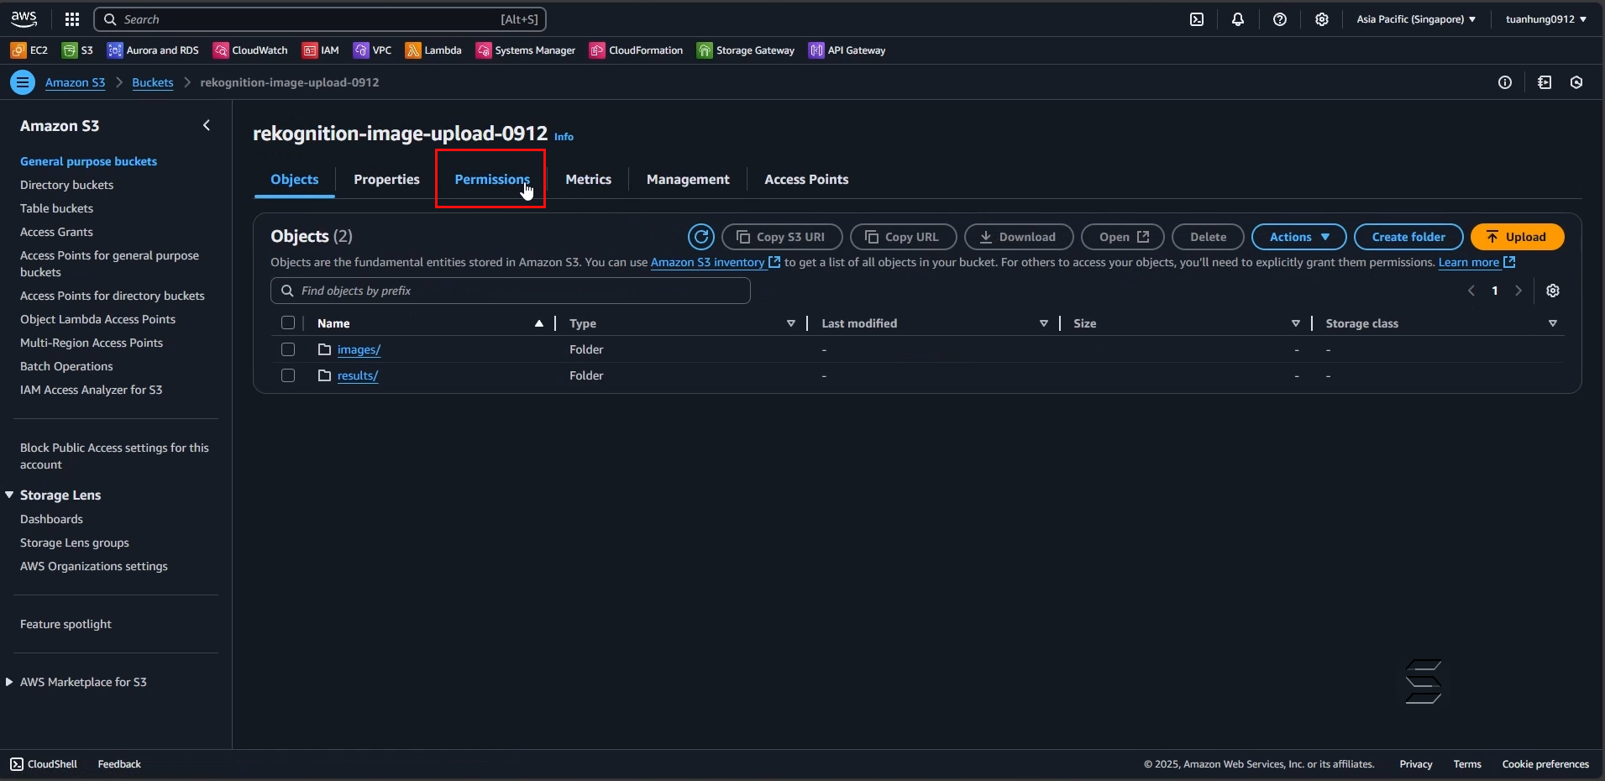Open Directory buckets in sidebar
Viewport: 1605px width, 781px height.
click(x=66, y=185)
